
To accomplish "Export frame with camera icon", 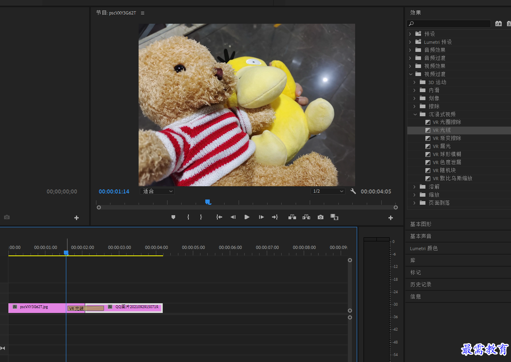I will pyautogui.click(x=321, y=217).
